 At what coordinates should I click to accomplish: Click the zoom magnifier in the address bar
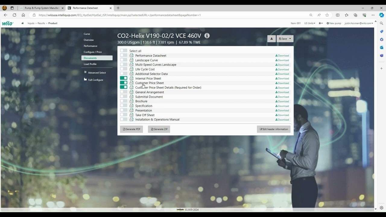tap(311, 15)
